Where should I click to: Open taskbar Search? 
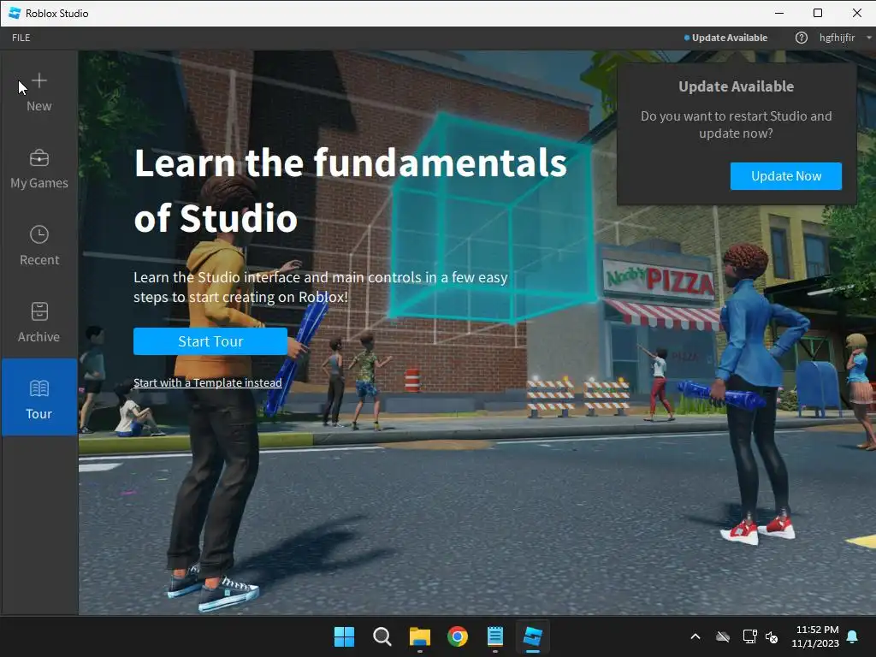(x=382, y=636)
